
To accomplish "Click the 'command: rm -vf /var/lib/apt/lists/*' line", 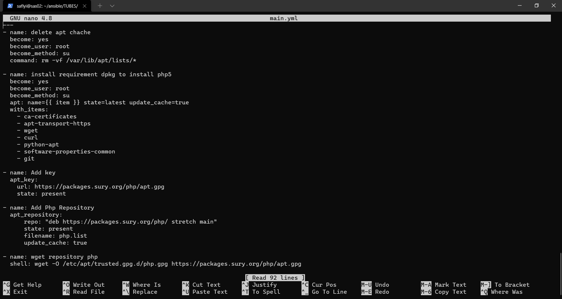I will click(73, 60).
